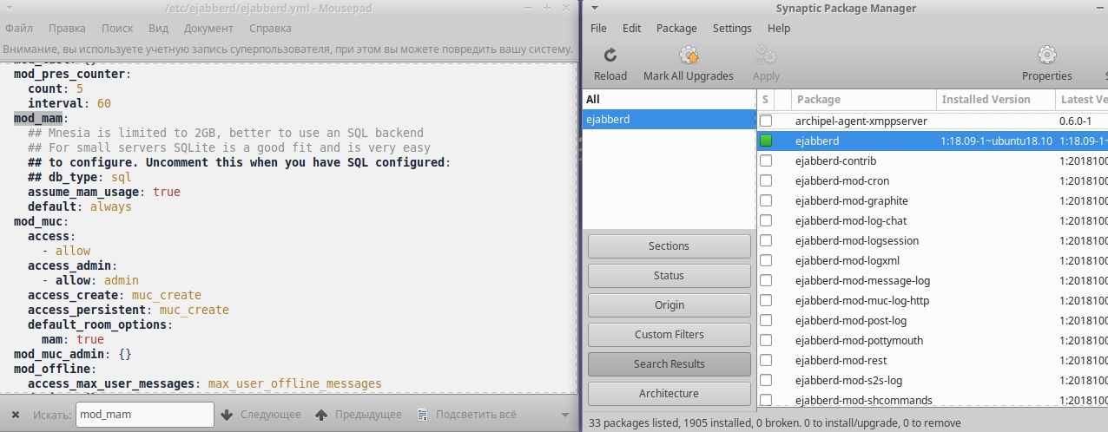Click the mod_muc_admin line in editor

(72, 354)
